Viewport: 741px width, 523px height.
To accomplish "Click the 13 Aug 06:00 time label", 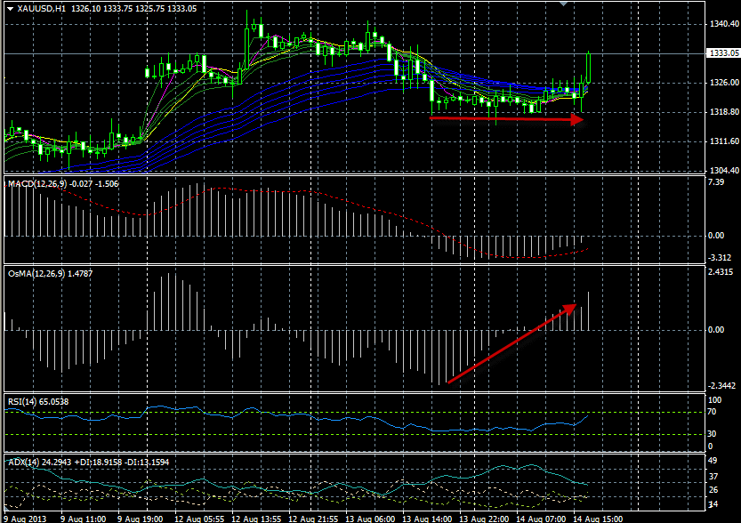I will point(370,519).
